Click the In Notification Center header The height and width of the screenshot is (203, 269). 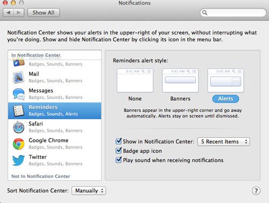point(36,55)
